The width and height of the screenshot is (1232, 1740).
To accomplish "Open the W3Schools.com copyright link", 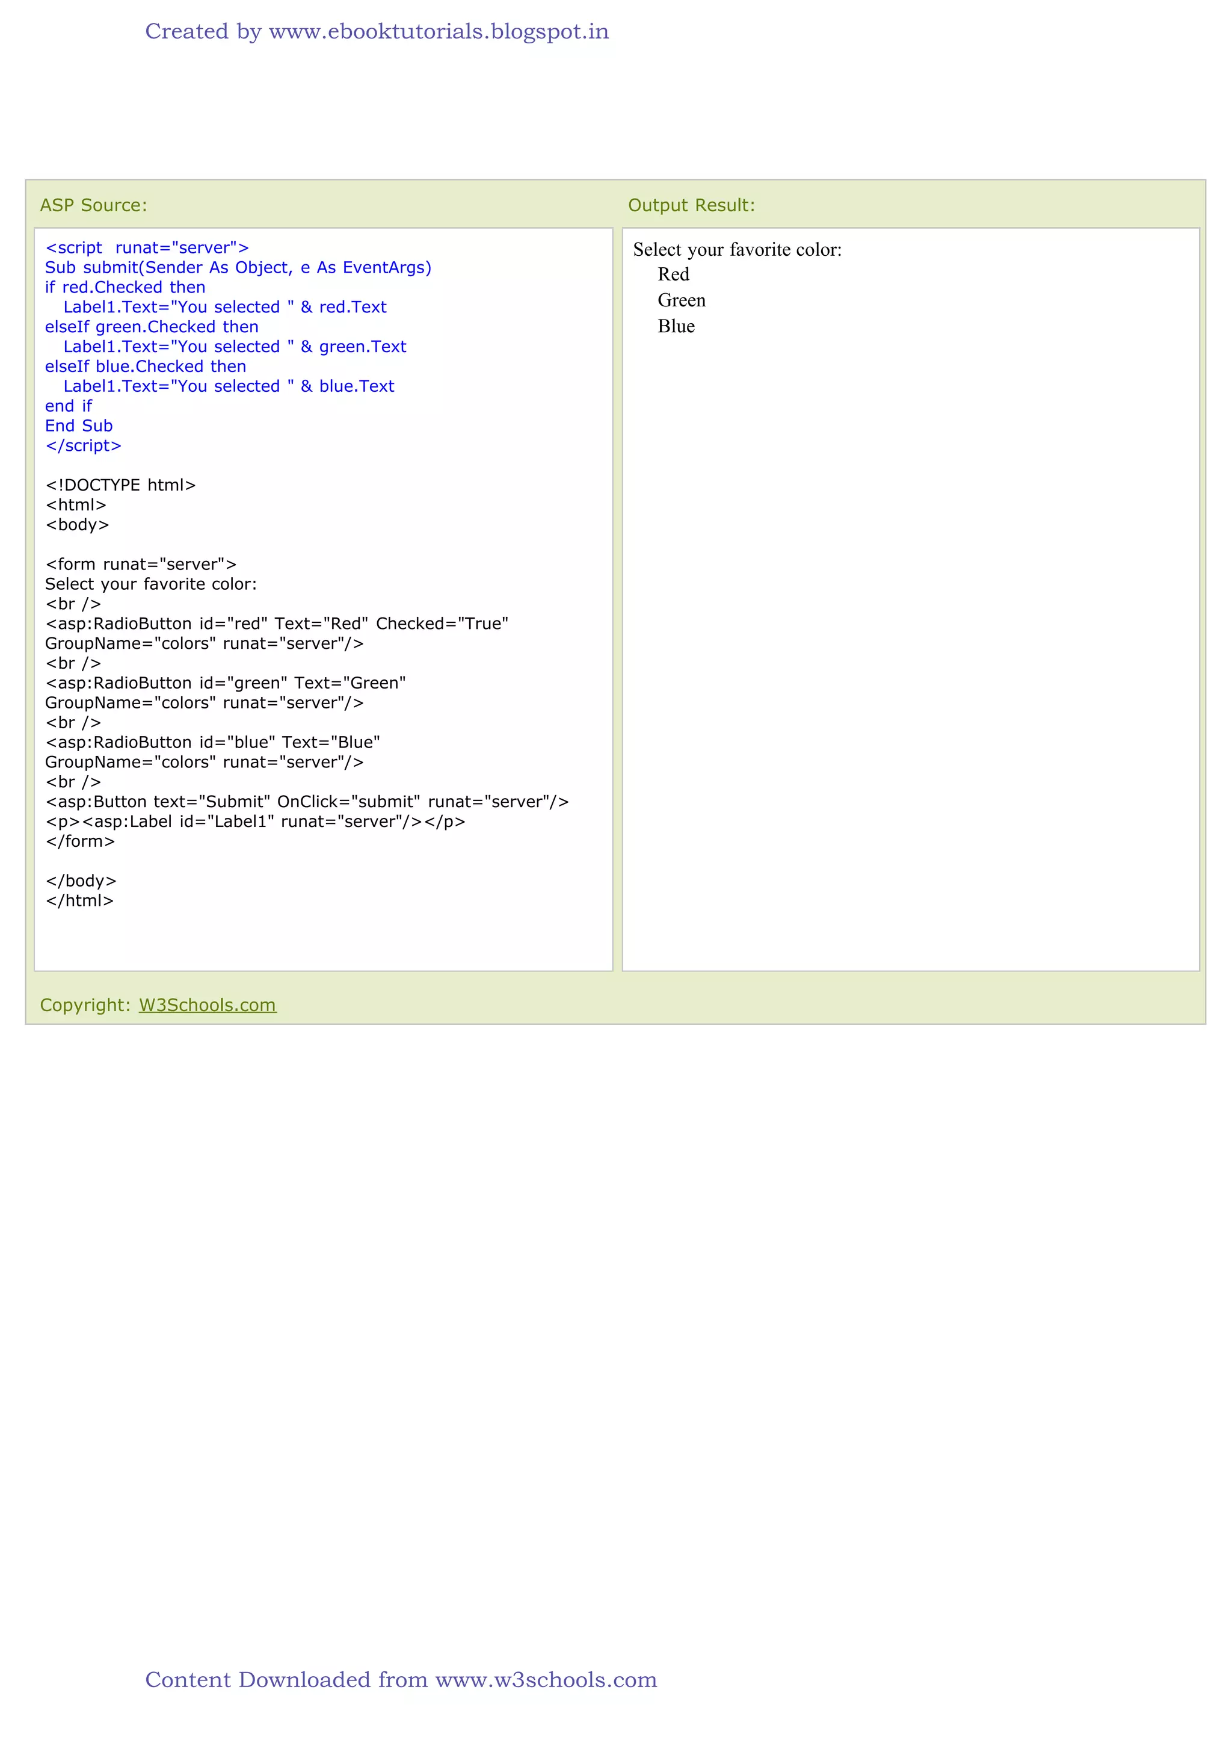I will [x=207, y=1005].
